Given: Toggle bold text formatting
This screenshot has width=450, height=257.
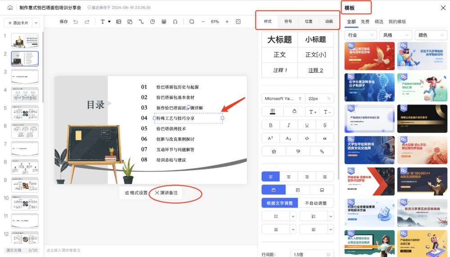Looking at the screenshot, I should tap(270, 125).
